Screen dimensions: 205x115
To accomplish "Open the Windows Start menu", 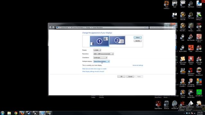I will [x=3, y=113].
